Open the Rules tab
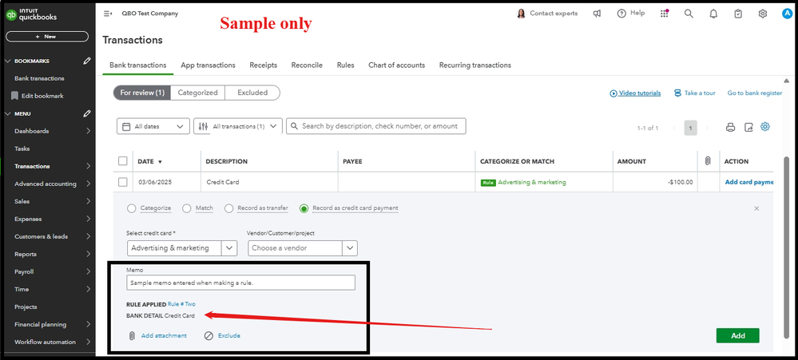The width and height of the screenshot is (798, 360). [346, 65]
